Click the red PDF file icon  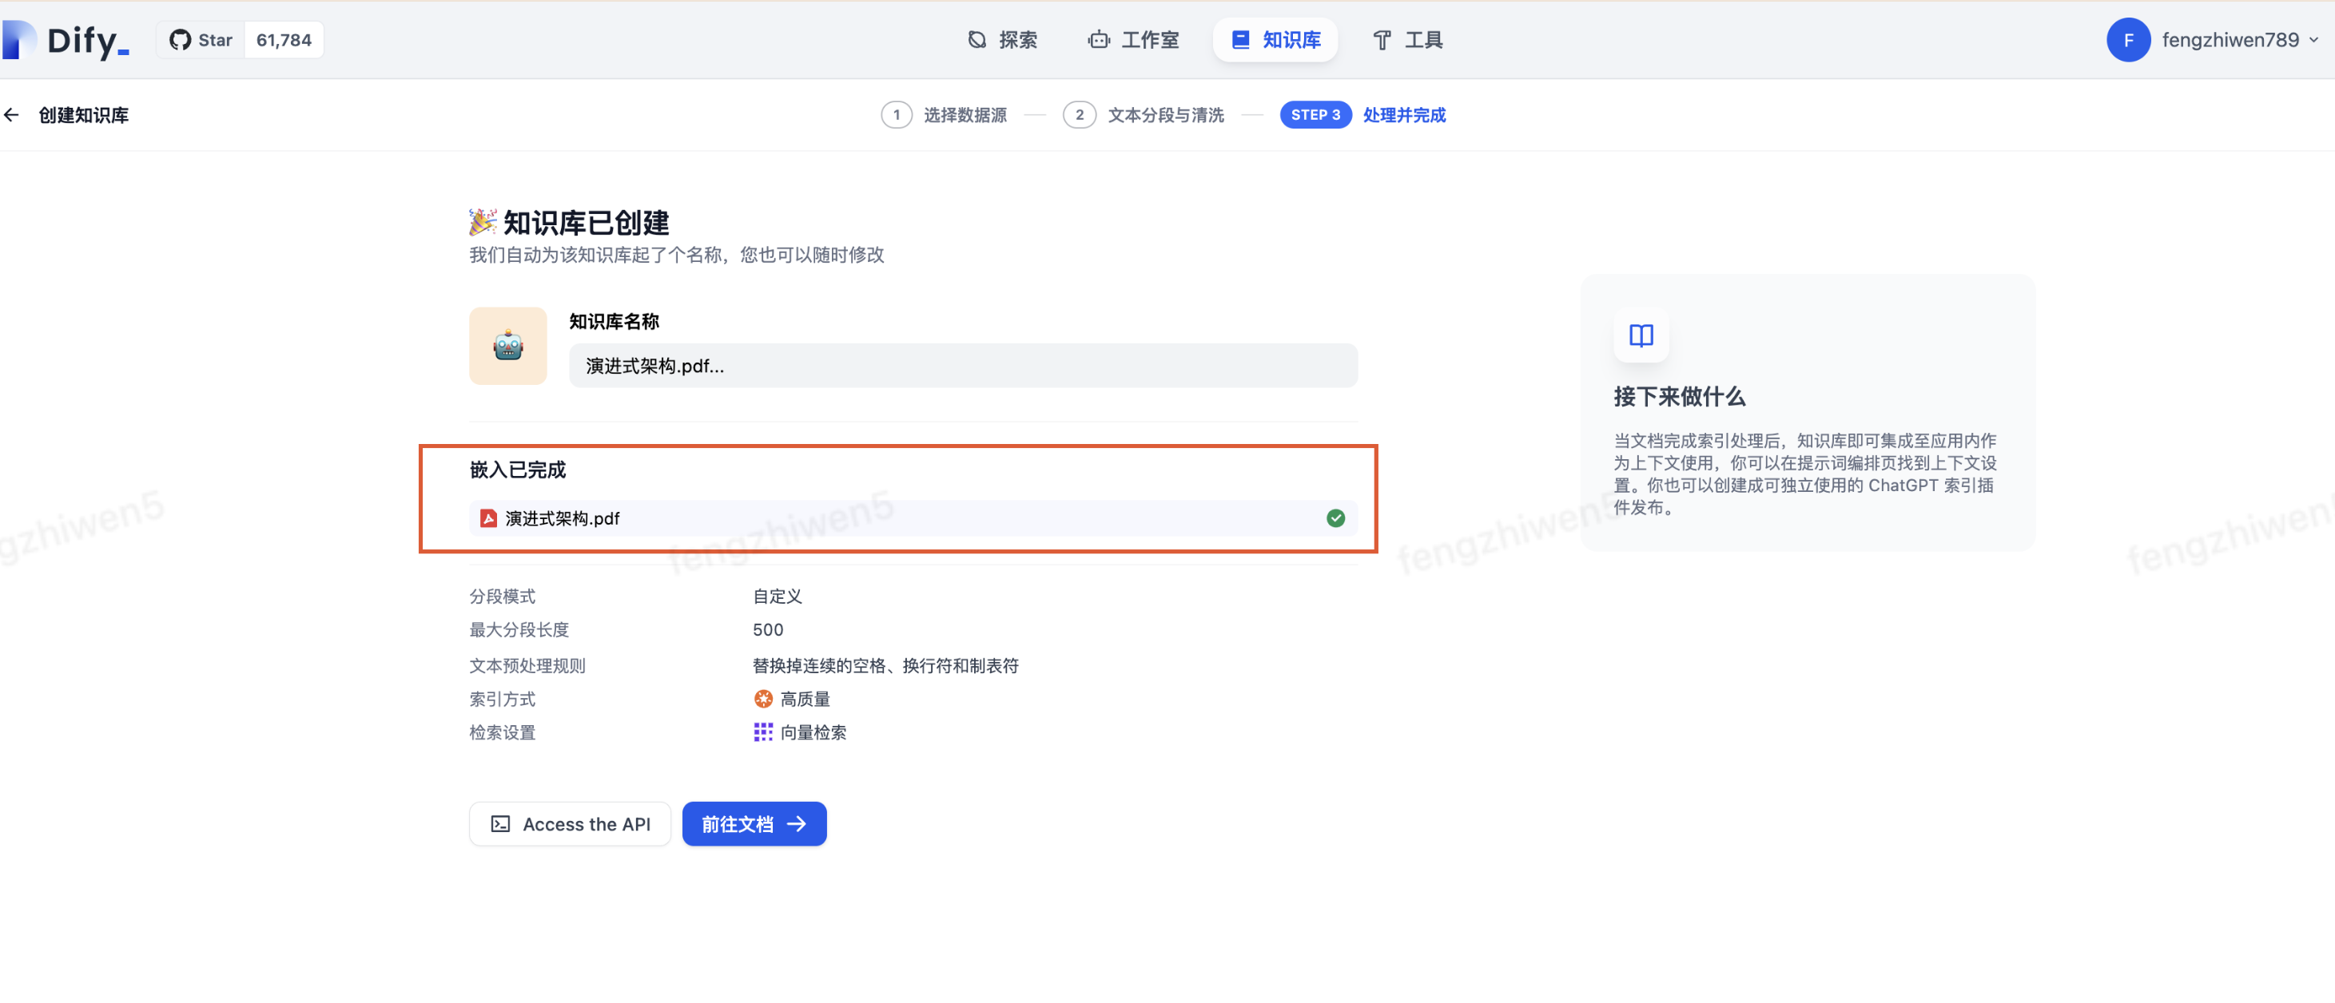488,518
